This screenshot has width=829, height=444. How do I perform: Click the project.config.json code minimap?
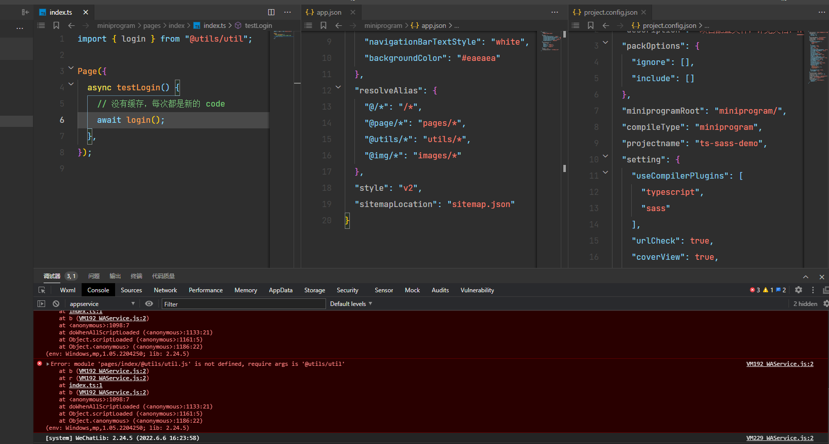(818, 57)
